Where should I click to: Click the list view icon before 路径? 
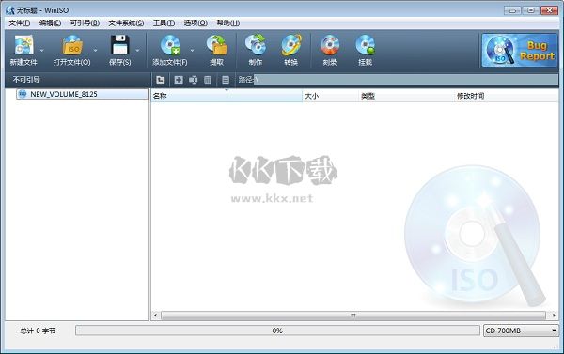[226, 80]
